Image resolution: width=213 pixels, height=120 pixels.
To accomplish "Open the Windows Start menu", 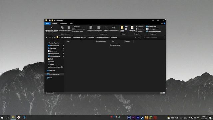I will [2, 118].
